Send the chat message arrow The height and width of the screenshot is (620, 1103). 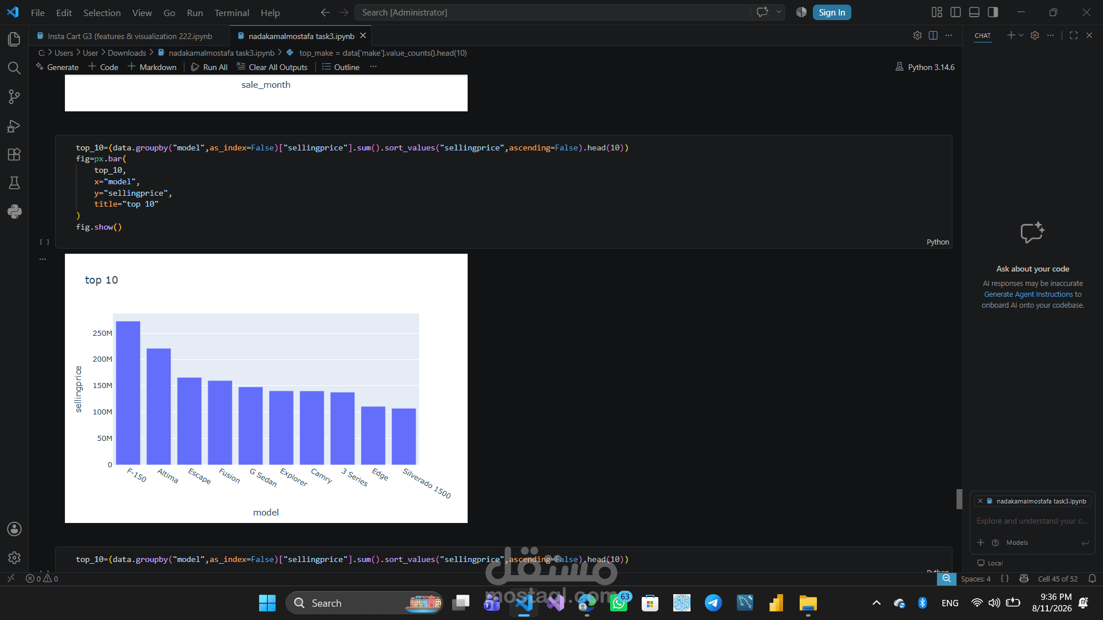(x=1085, y=542)
